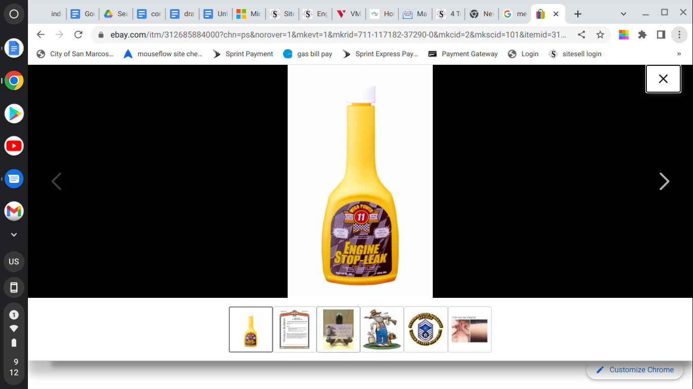
Task: Open Messages app from the shelf
Action: pos(14,178)
